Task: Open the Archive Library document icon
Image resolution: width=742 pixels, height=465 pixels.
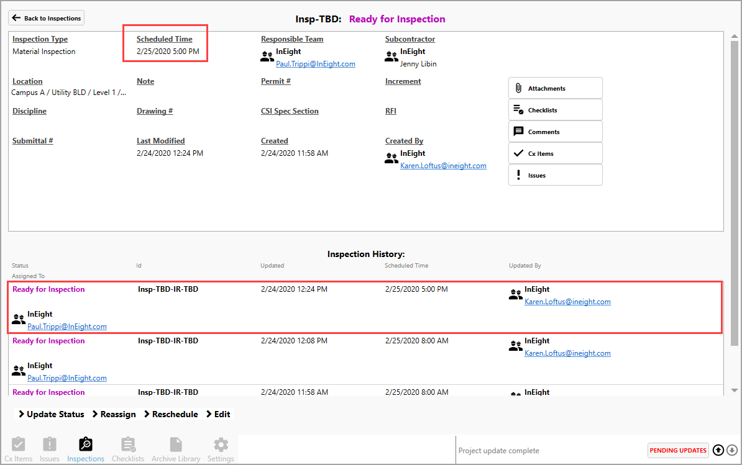Action: coord(176,445)
